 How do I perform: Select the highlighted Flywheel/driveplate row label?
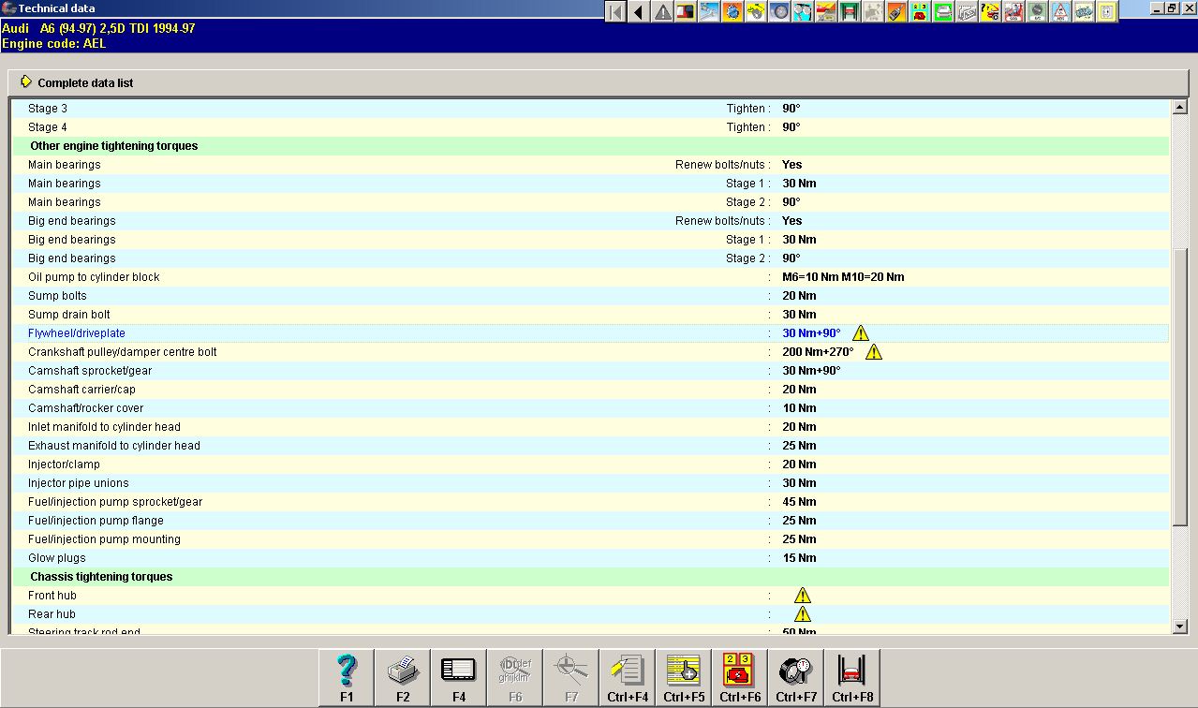tap(77, 333)
